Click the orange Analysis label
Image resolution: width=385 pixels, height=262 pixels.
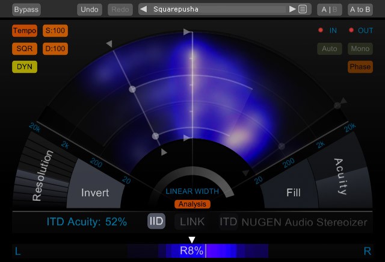tap(192, 204)
